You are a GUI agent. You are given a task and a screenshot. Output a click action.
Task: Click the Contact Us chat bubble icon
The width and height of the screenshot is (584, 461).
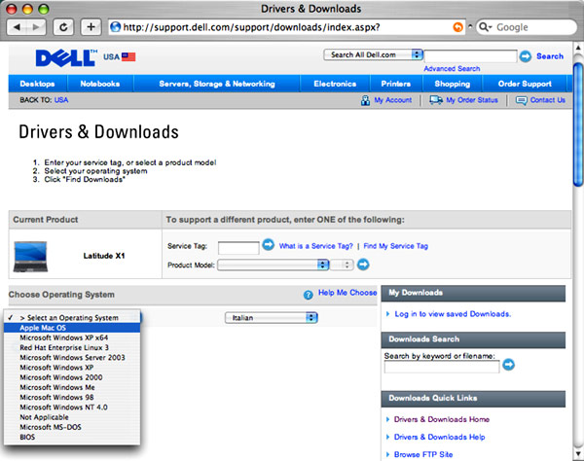click(x=521, y=100)
